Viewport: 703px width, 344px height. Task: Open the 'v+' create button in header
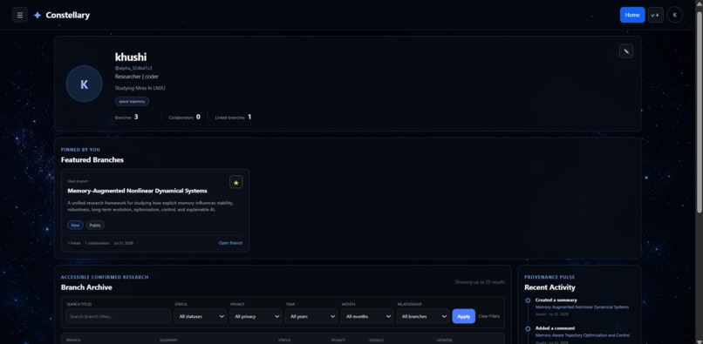pyautogui.click(x=656, y=15)
